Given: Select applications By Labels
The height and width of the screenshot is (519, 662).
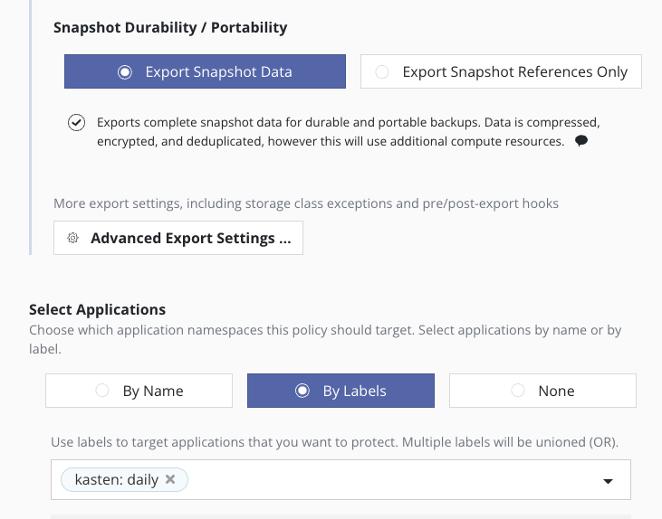Looking at the screenshot, I should [x=341, y=391].
